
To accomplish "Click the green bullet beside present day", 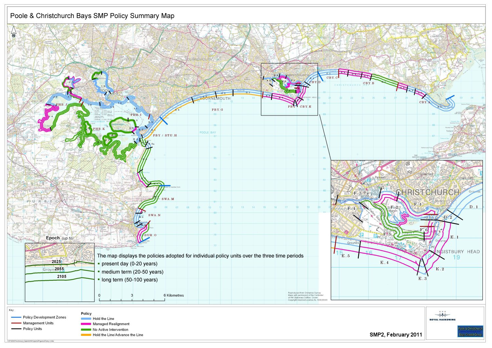I will (x=98, y=264).
